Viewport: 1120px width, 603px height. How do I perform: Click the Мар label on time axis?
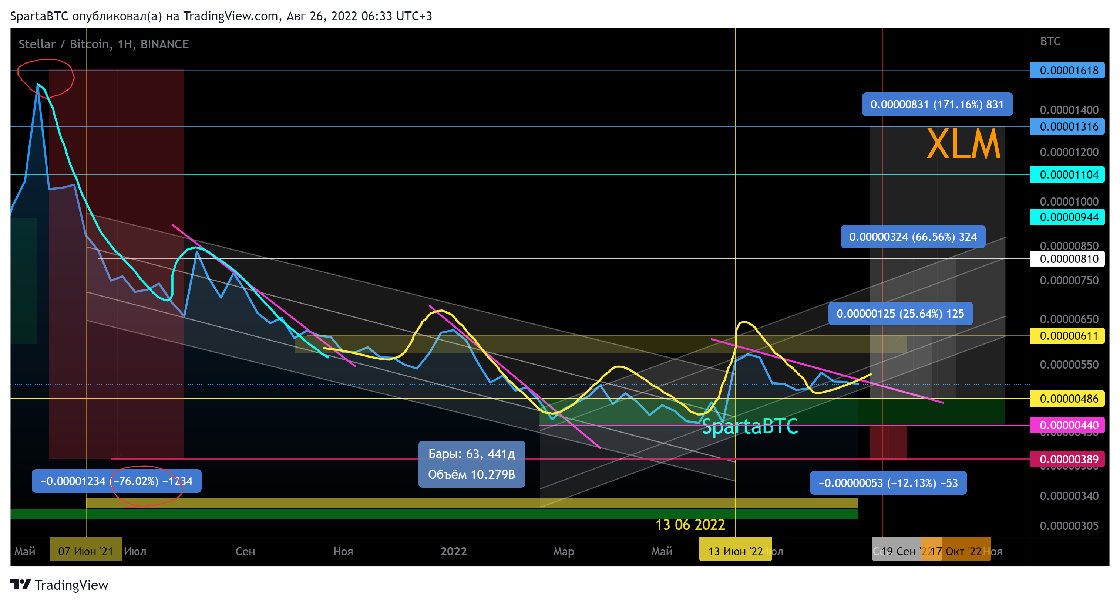coord(564,551)
